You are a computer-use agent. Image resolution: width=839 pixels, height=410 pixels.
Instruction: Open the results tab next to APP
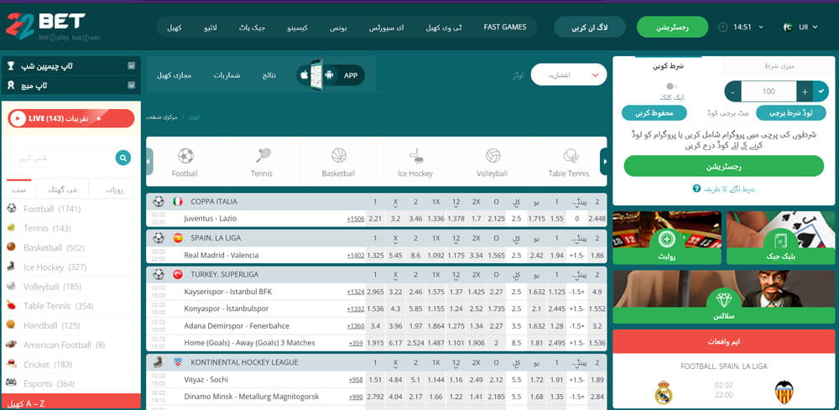tap(269, 75)
